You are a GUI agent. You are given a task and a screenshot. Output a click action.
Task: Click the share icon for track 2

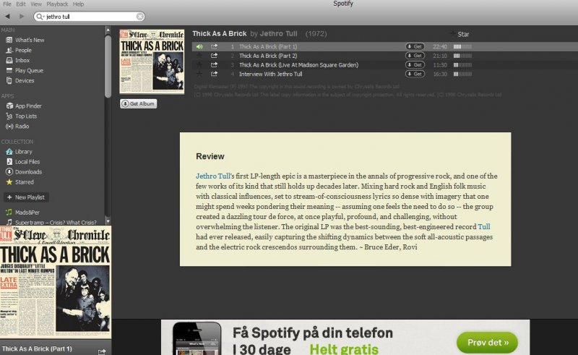pos(214,56)
